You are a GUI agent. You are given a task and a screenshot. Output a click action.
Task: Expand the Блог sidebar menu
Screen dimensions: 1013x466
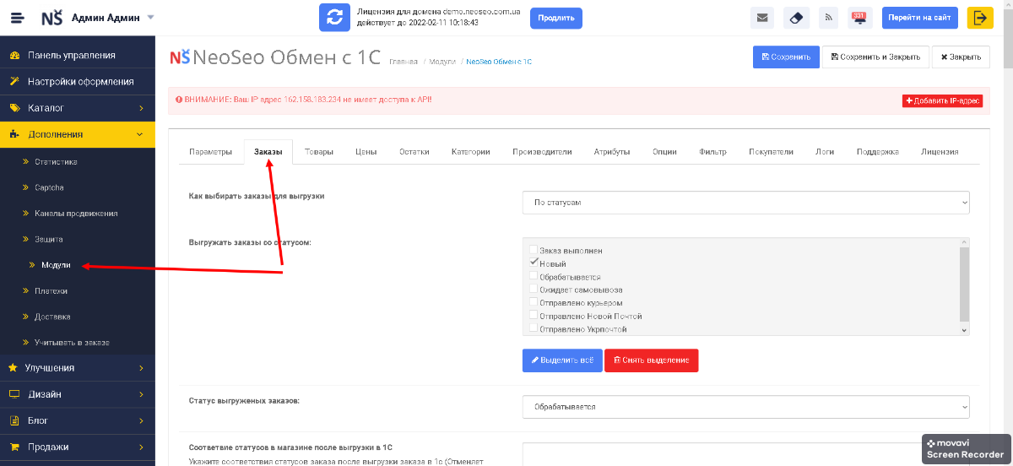[x=78, y=420]
